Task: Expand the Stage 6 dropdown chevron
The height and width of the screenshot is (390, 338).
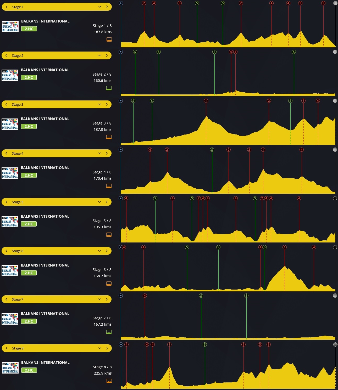Action: (99, 251)
